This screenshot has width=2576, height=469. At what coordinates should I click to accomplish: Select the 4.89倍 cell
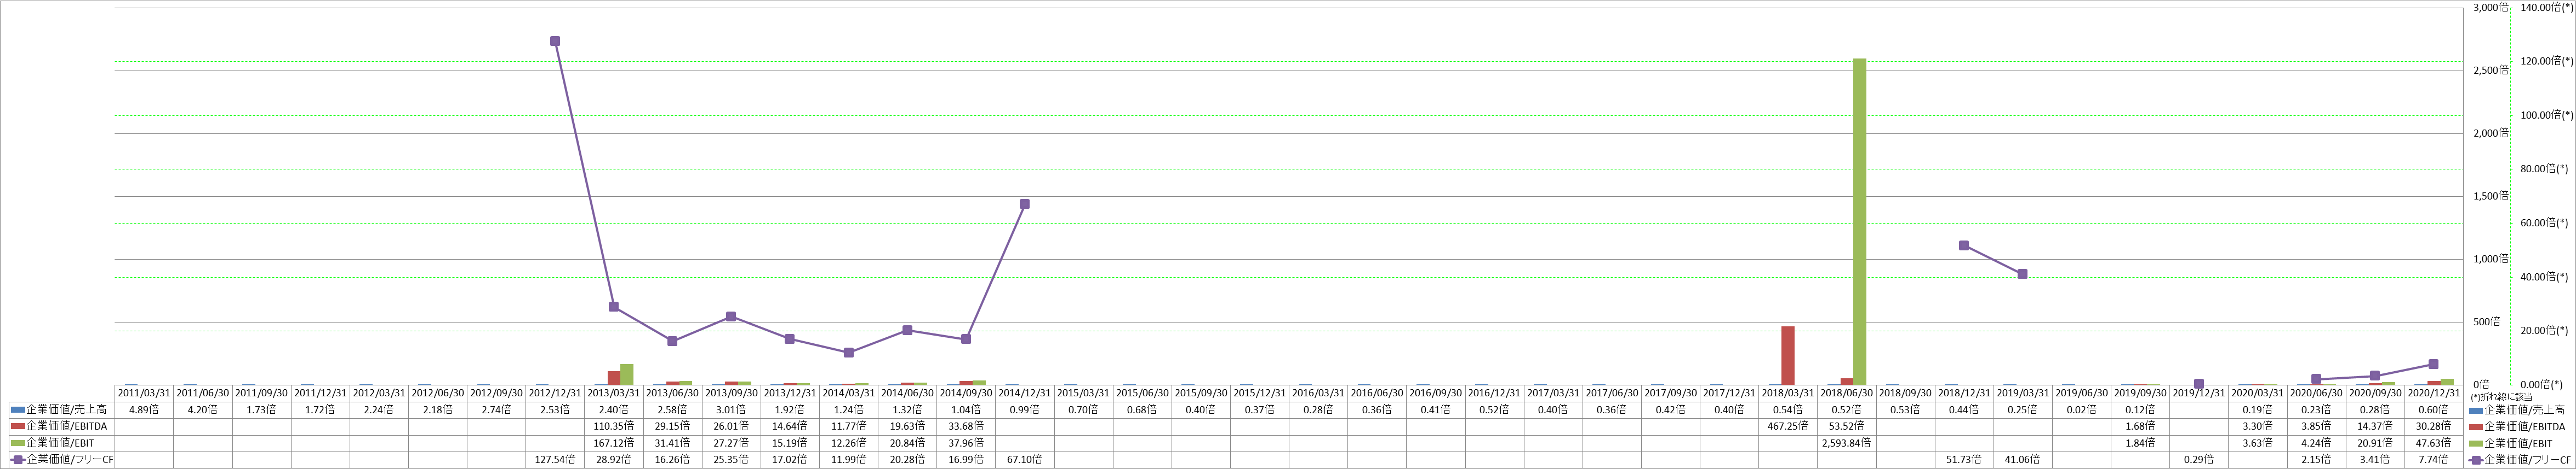click(x=144, y=409)
